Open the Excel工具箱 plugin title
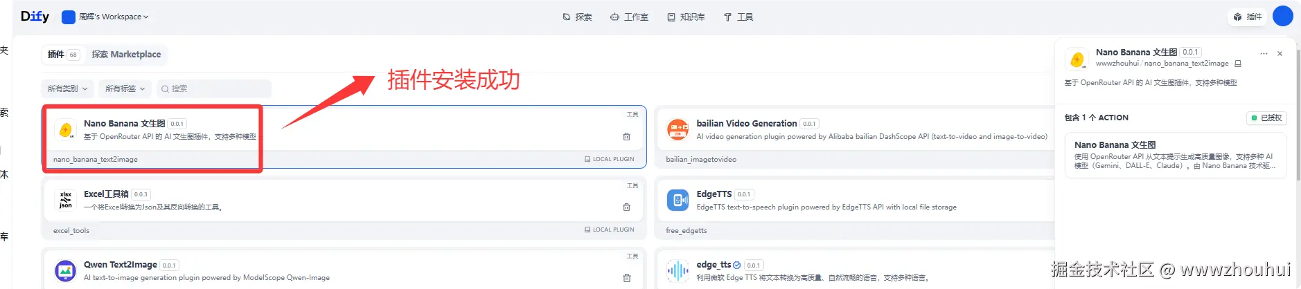 click(106, 194)
